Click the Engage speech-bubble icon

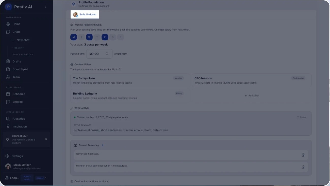coord(8,102)
